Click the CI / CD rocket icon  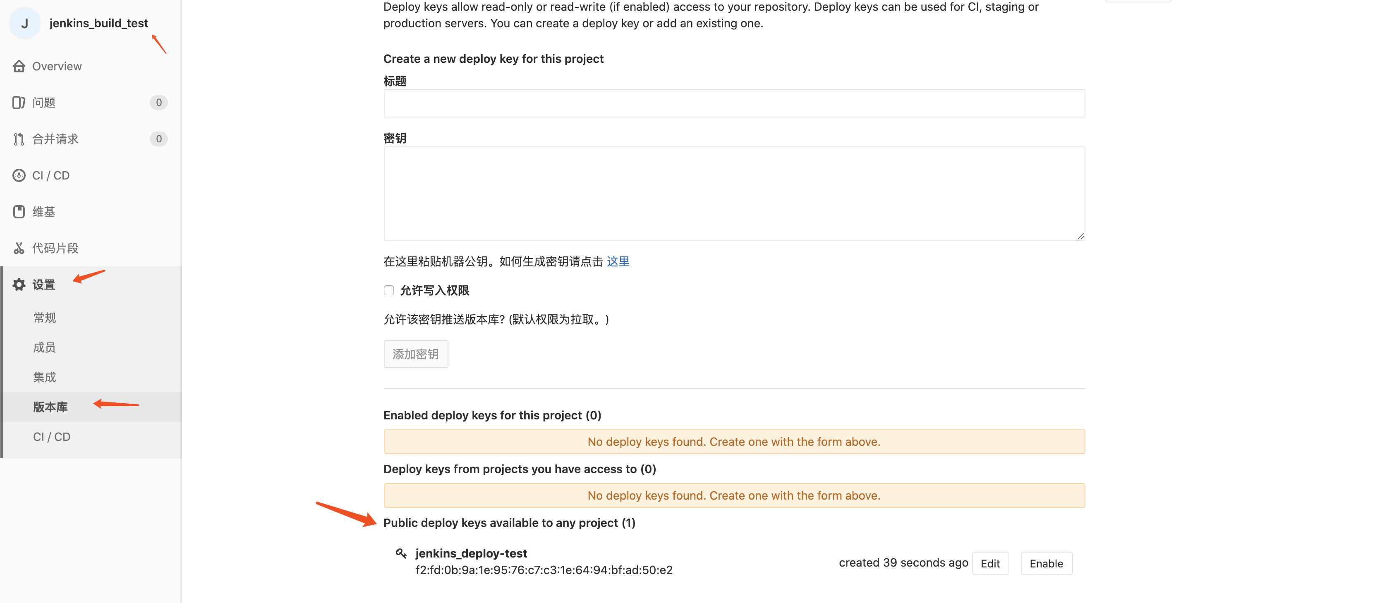[x=19, y=175]
